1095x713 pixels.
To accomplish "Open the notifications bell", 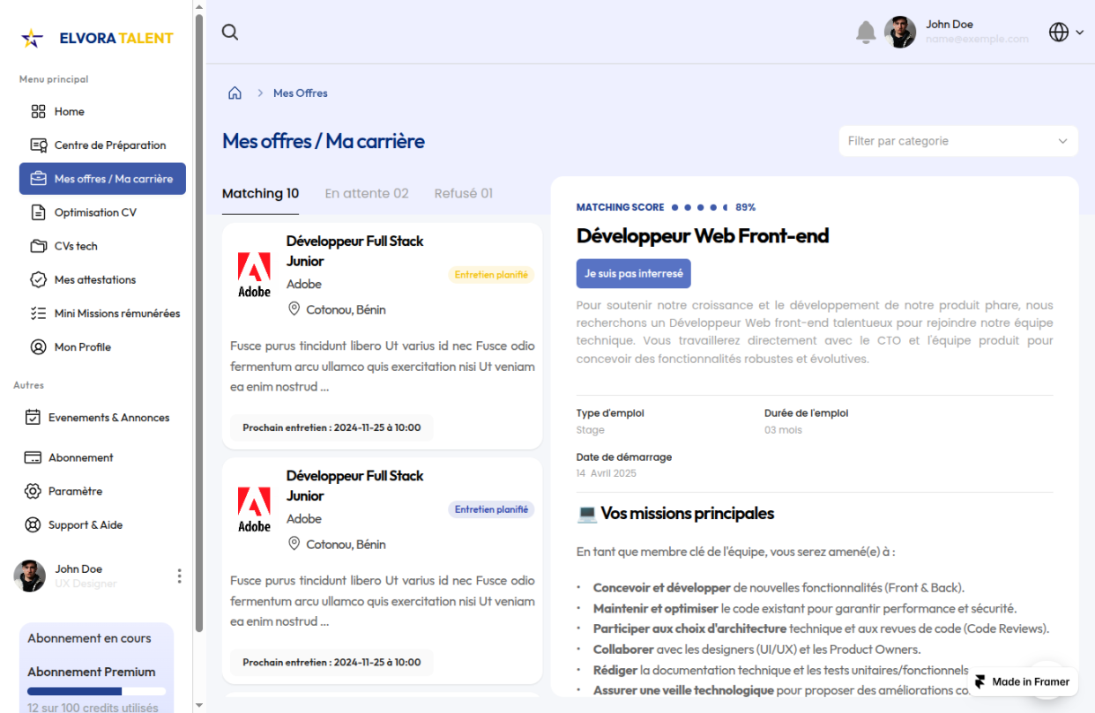I will 866,33.
